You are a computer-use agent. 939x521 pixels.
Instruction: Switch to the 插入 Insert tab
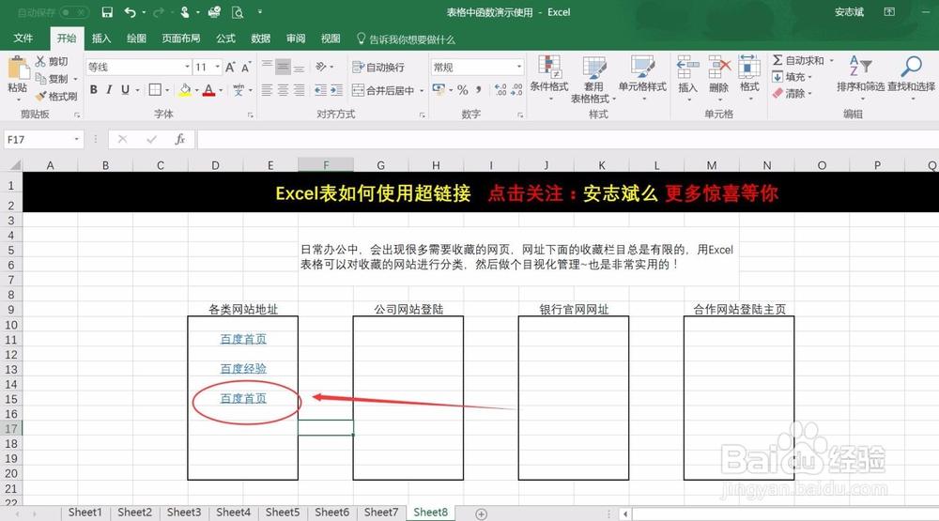click(x=101, y=38)
